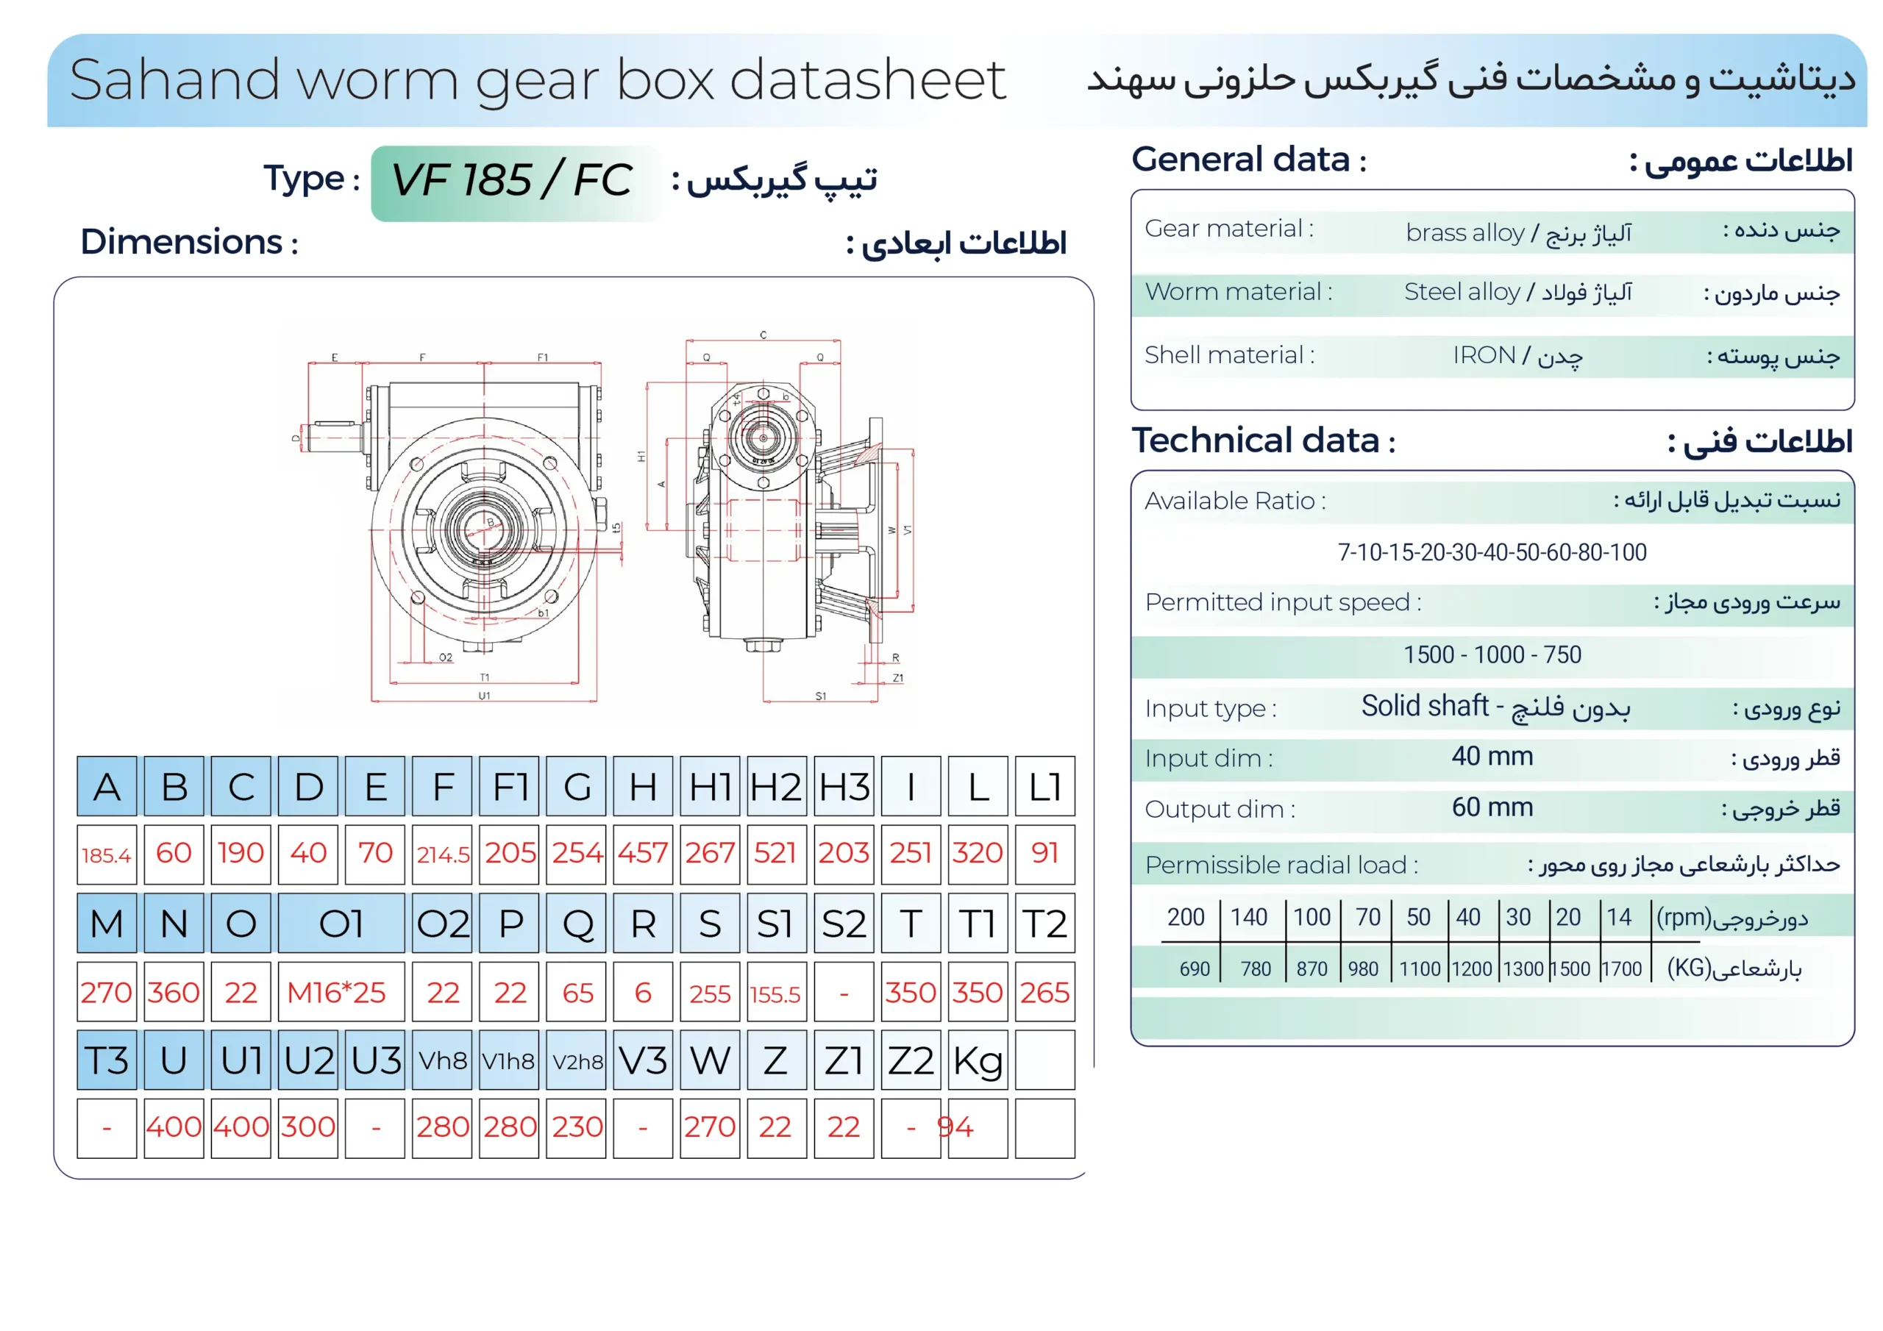1883x1331 pixels.
Task: Click radial load value '1700'
Action: tap(1621, 968)
